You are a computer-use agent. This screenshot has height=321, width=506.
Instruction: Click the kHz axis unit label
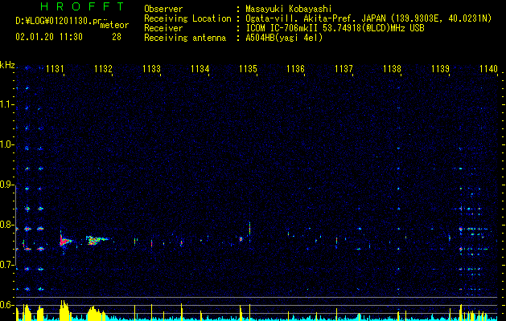7,65
